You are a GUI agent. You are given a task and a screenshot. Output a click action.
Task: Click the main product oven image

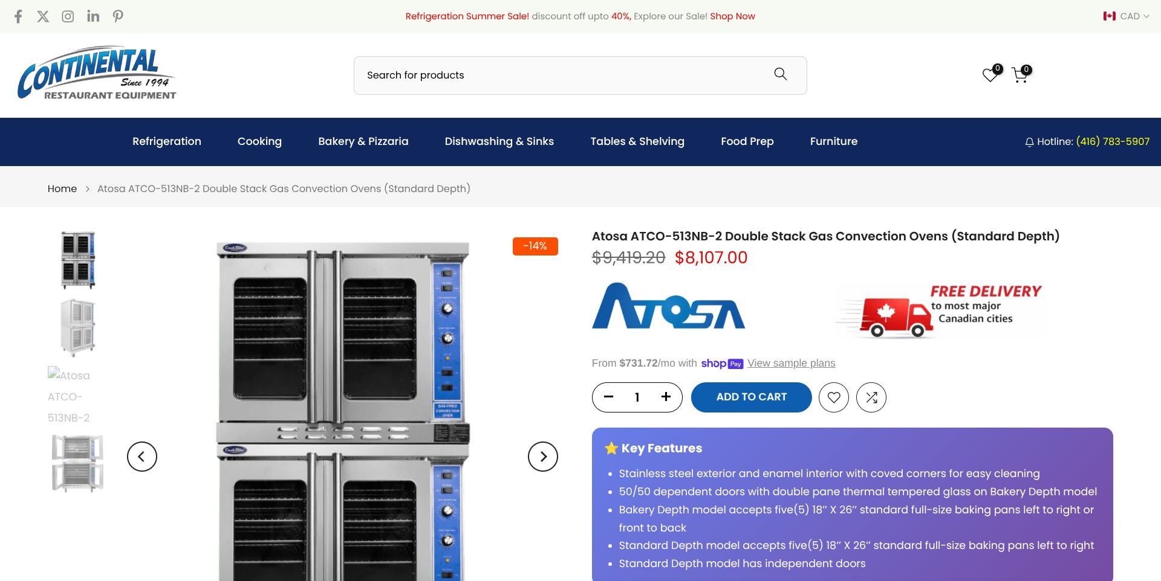point(343,411)
